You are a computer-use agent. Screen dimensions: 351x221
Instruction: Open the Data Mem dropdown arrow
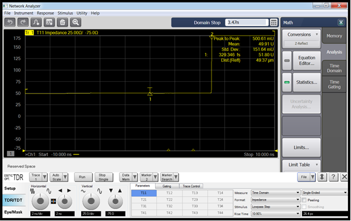coord(135,177)
